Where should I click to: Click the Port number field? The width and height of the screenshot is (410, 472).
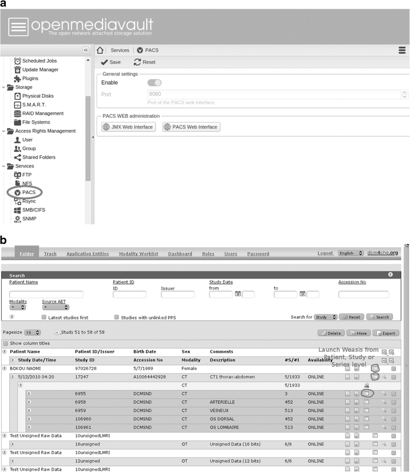tap(274, 94)
